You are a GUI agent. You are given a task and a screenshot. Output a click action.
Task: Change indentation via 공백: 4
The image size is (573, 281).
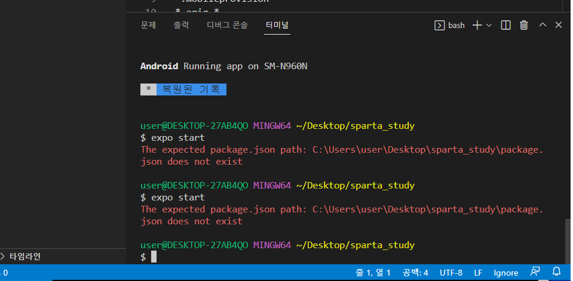coord(415,273)
